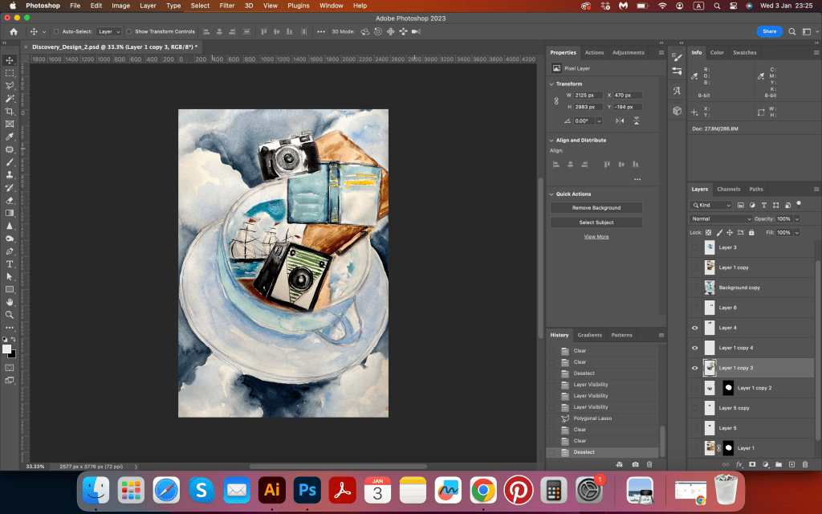Click the foreground color swatch
Screen dimensions: 822x514
pyautogui.click(x=7, y=349)
